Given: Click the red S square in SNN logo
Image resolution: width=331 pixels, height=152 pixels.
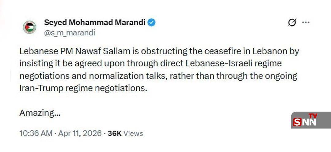Looking at the screenshot, I should pyautogui.click(x=297, y=122).
